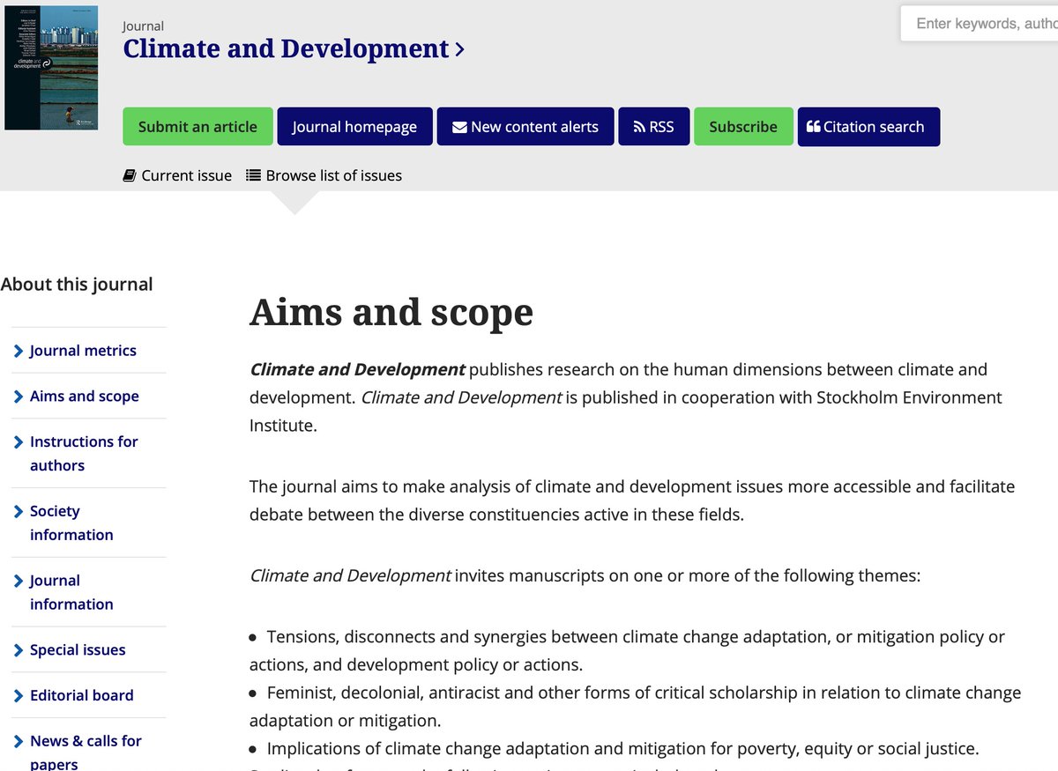
Task: Open the Climate and Development journal title link
Action: tap(287, 48)
